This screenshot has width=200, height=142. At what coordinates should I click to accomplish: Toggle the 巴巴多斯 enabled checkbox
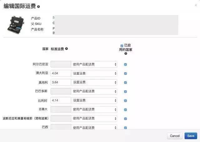126,92
